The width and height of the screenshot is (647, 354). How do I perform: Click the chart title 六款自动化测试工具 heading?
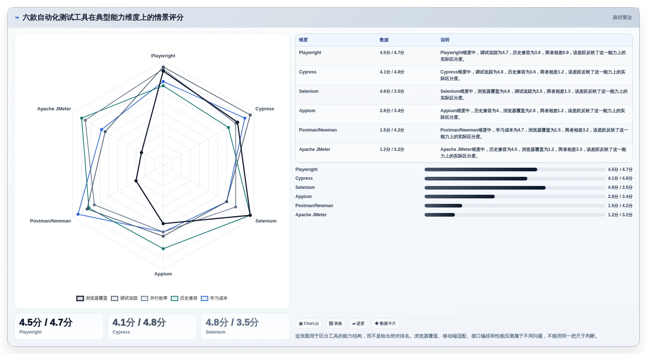click(103, 18)
